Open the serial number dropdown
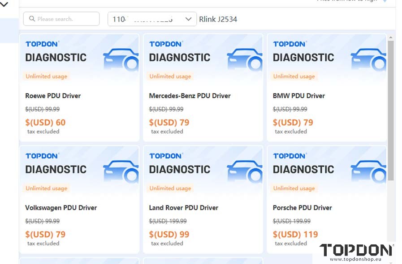402x264 pixels. coord(152,19)
